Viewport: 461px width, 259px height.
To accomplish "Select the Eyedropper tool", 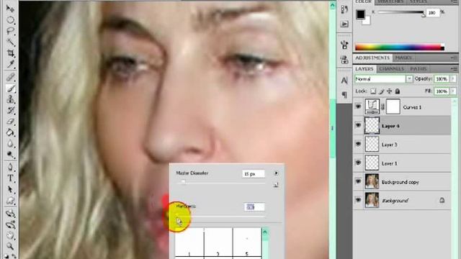I will pos(10,64).
